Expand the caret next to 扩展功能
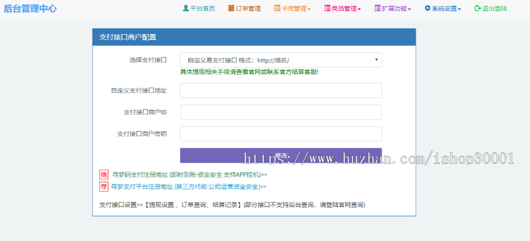 pyautogui.click(x=409, y=9)
